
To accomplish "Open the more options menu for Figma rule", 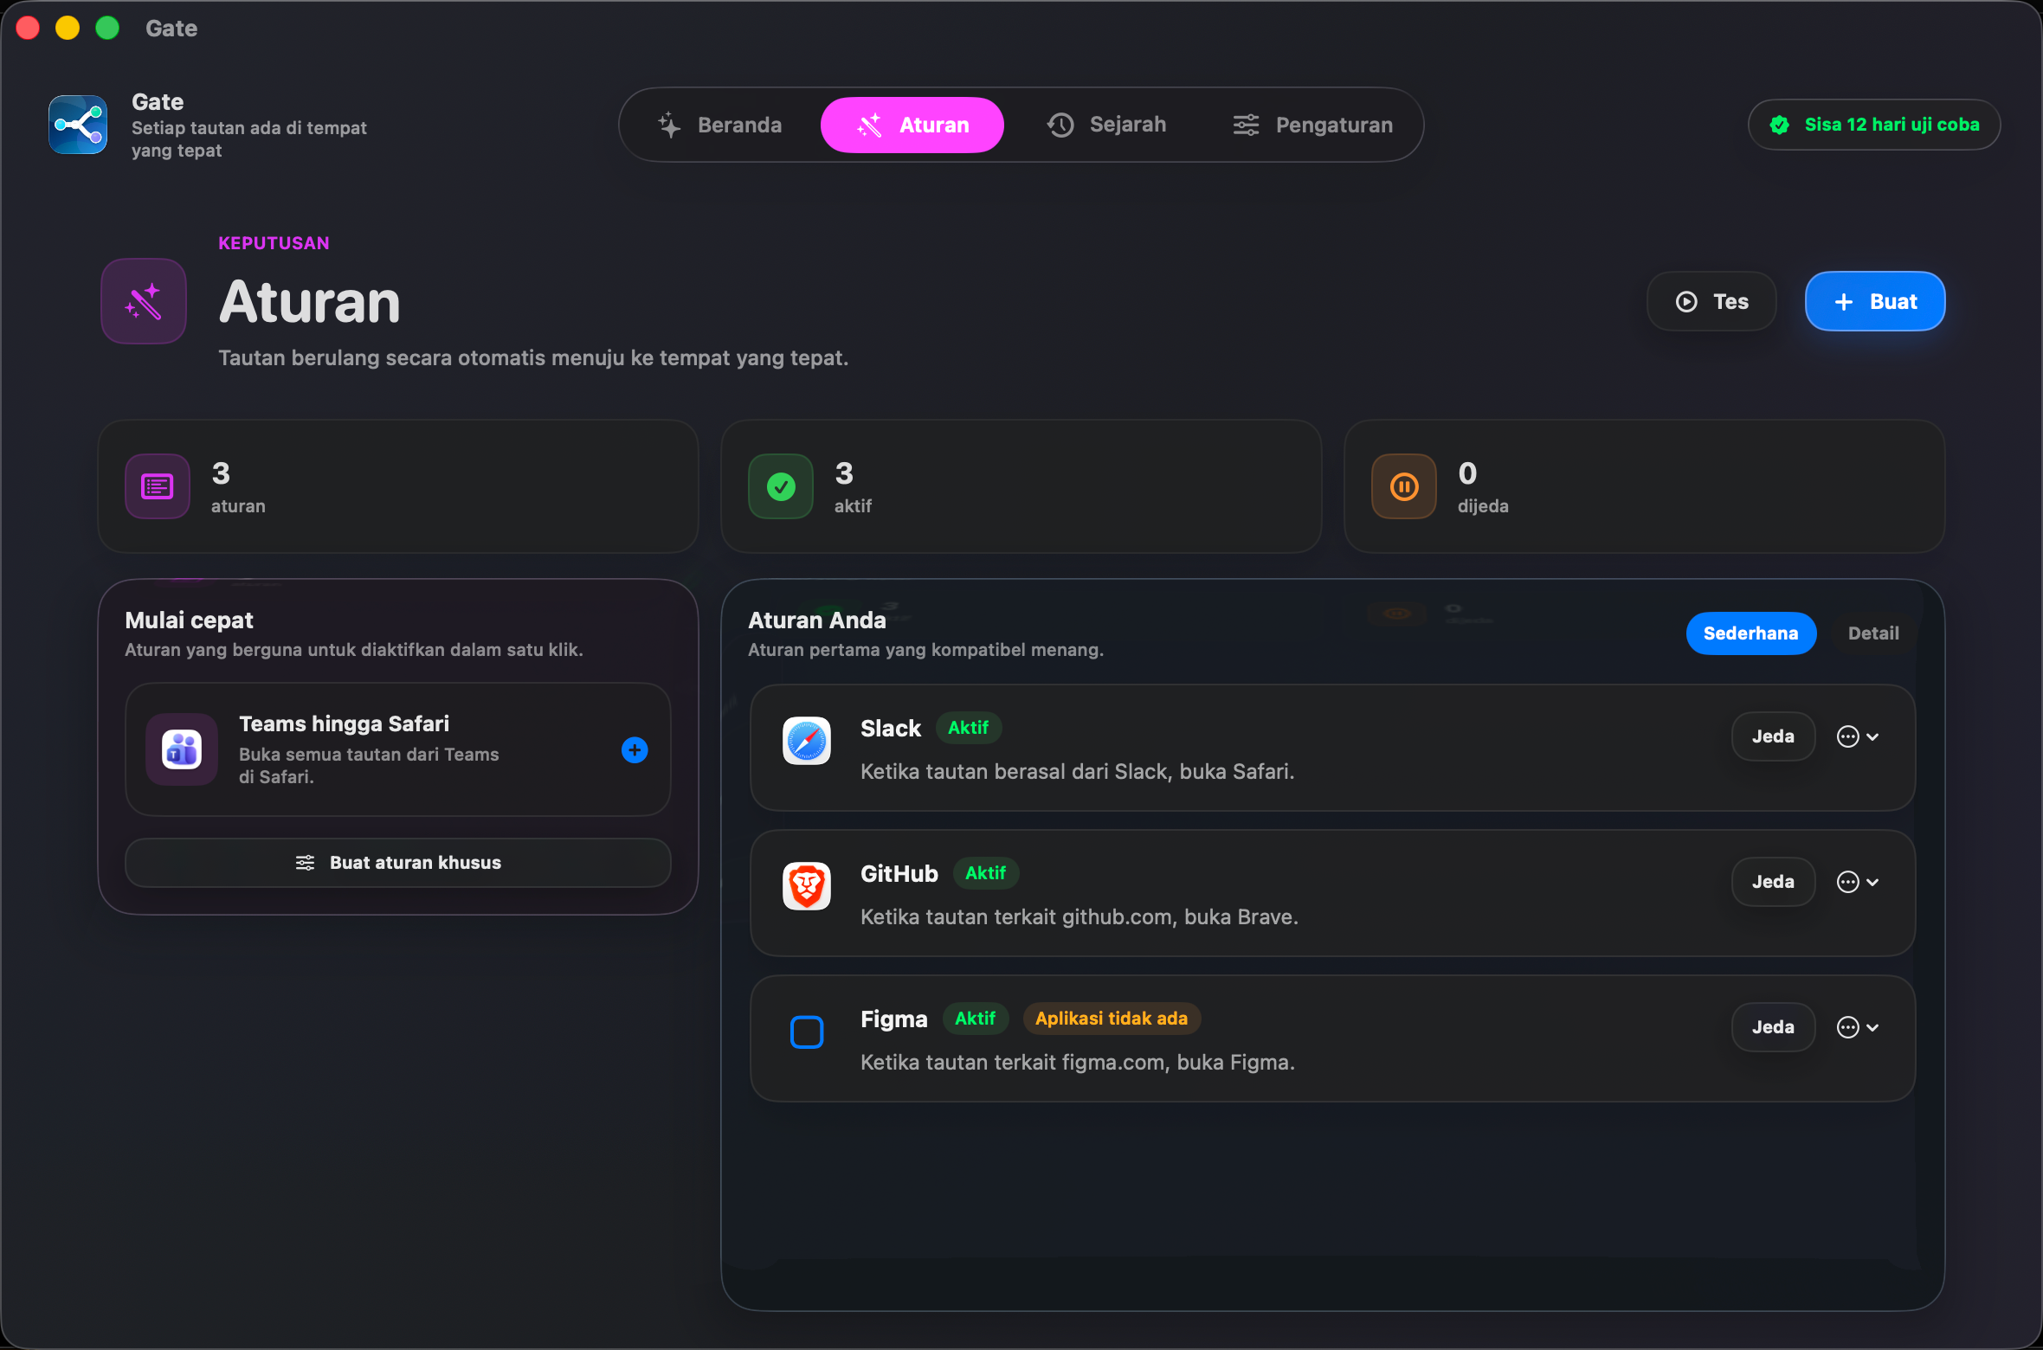I will (x=1858, y=1027).
